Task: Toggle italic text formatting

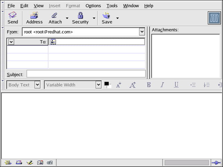Action: click(163, 85)
